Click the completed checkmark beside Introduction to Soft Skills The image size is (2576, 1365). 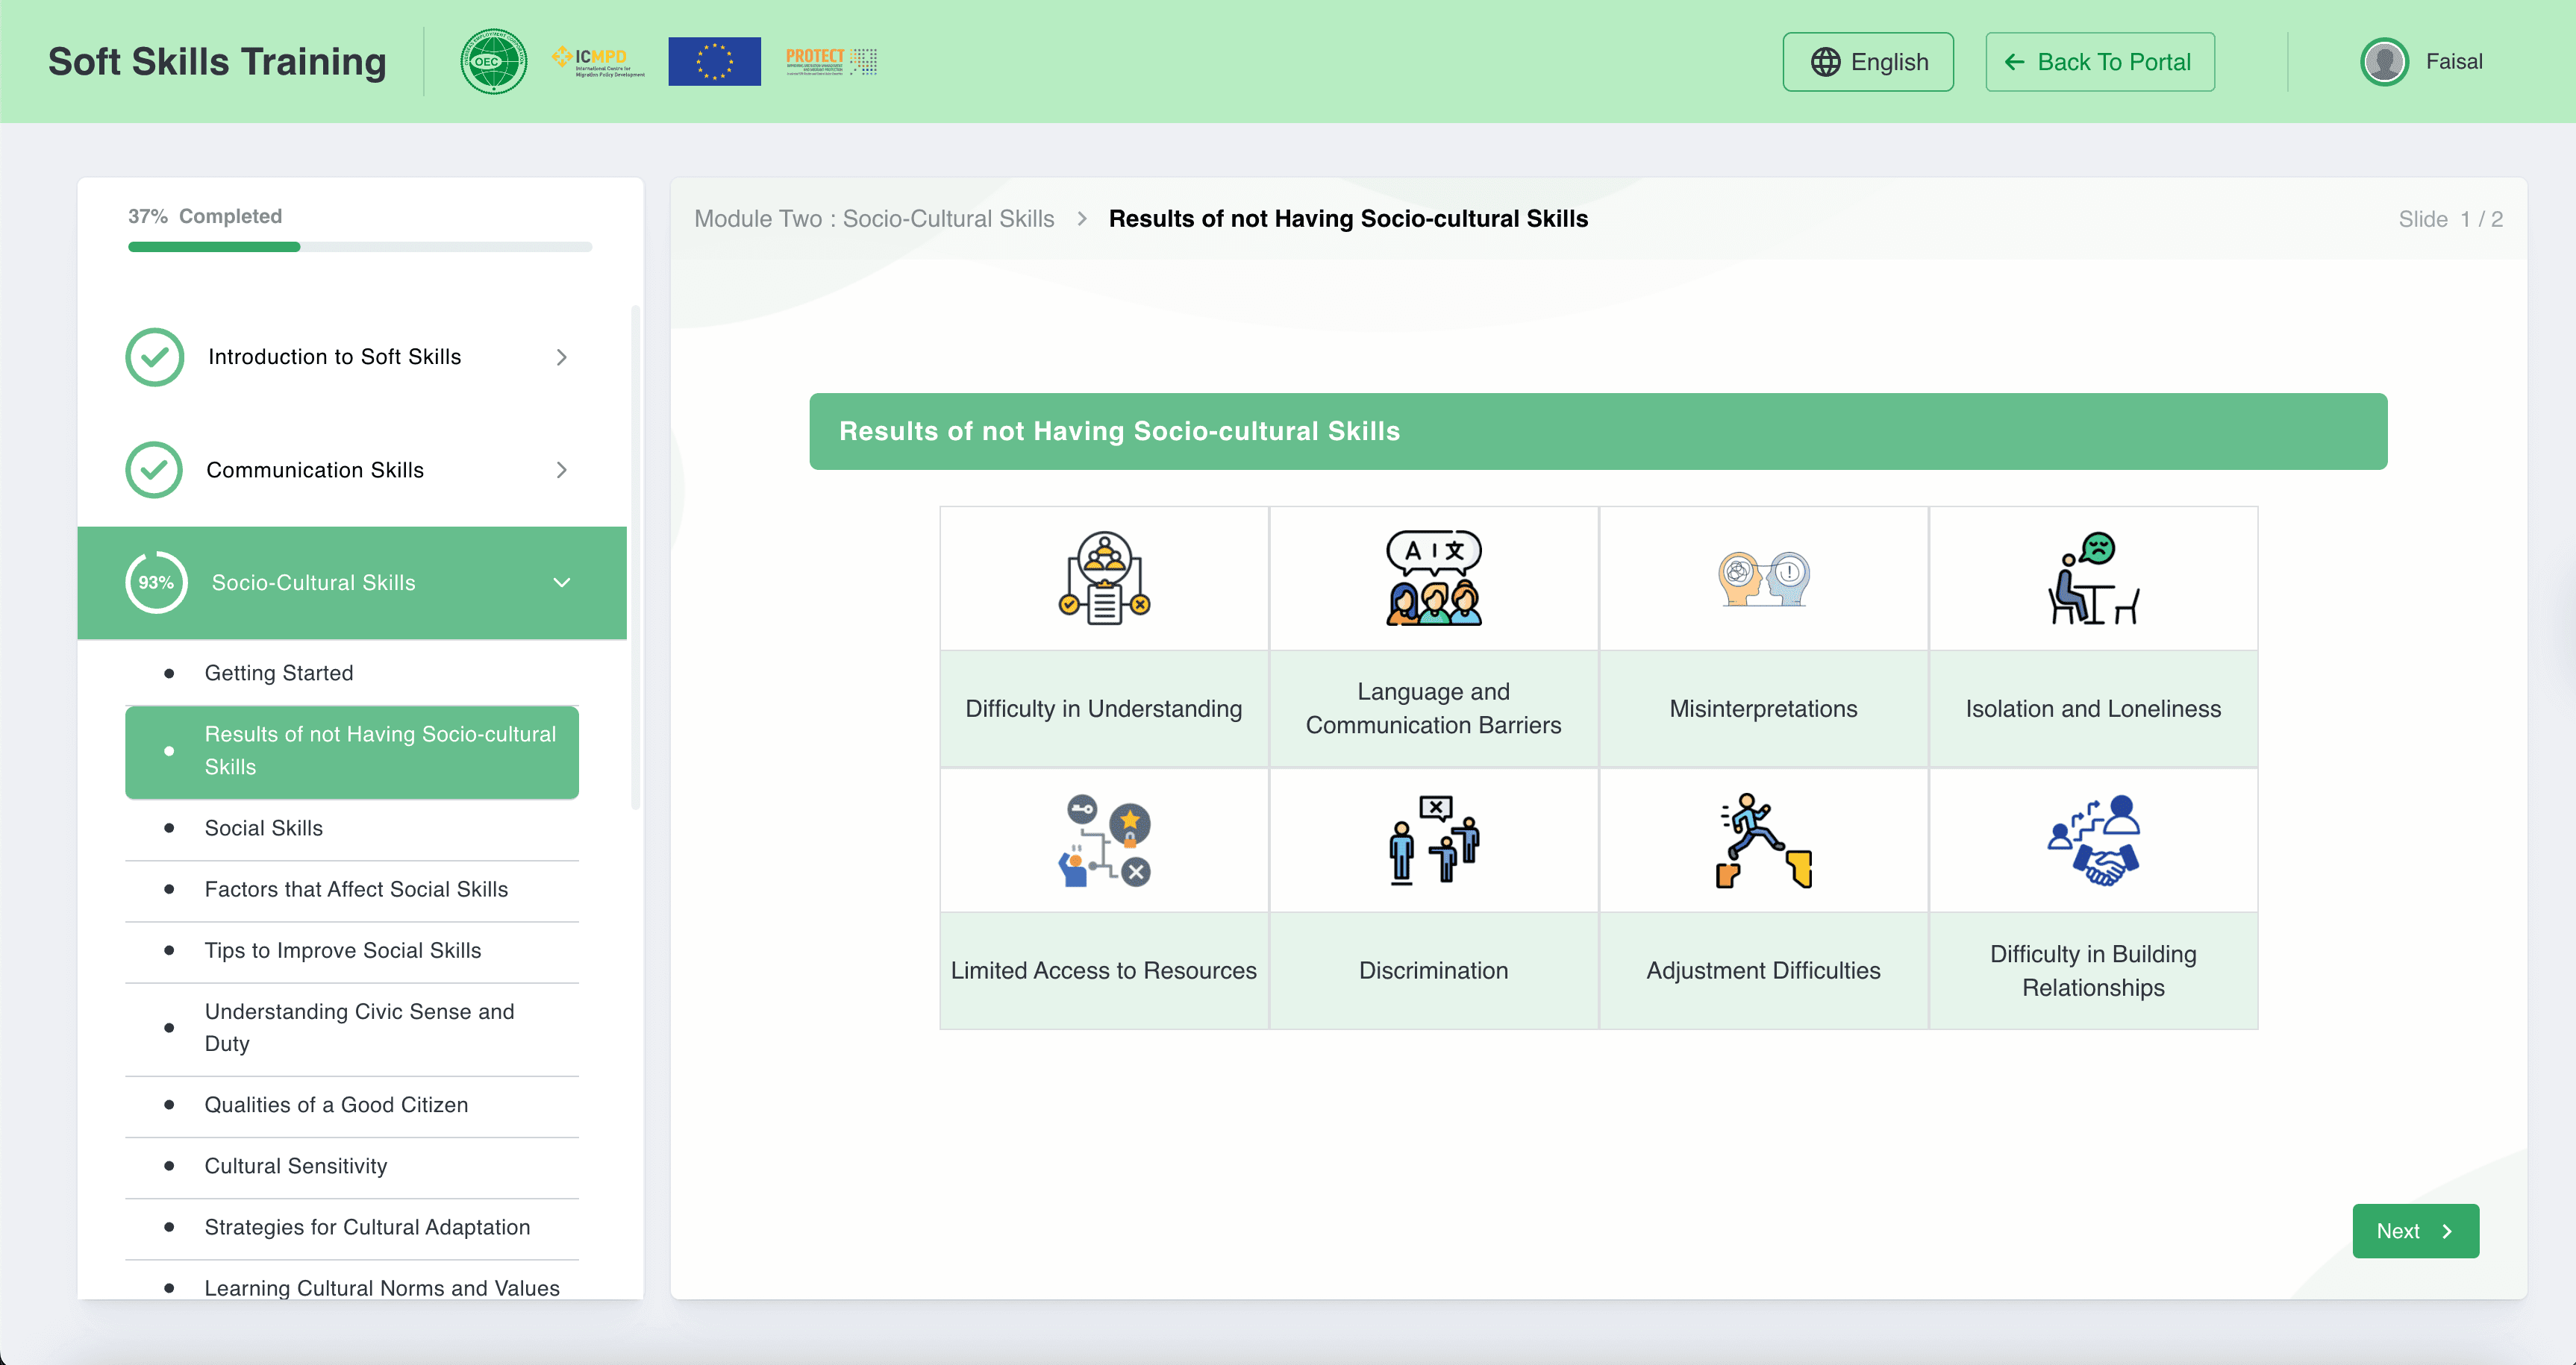click(155, 357)
